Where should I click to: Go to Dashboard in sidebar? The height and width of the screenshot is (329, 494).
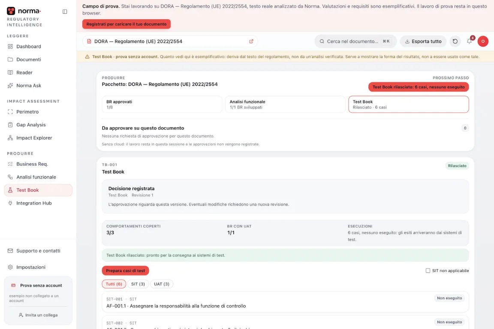tap(38, 47)
